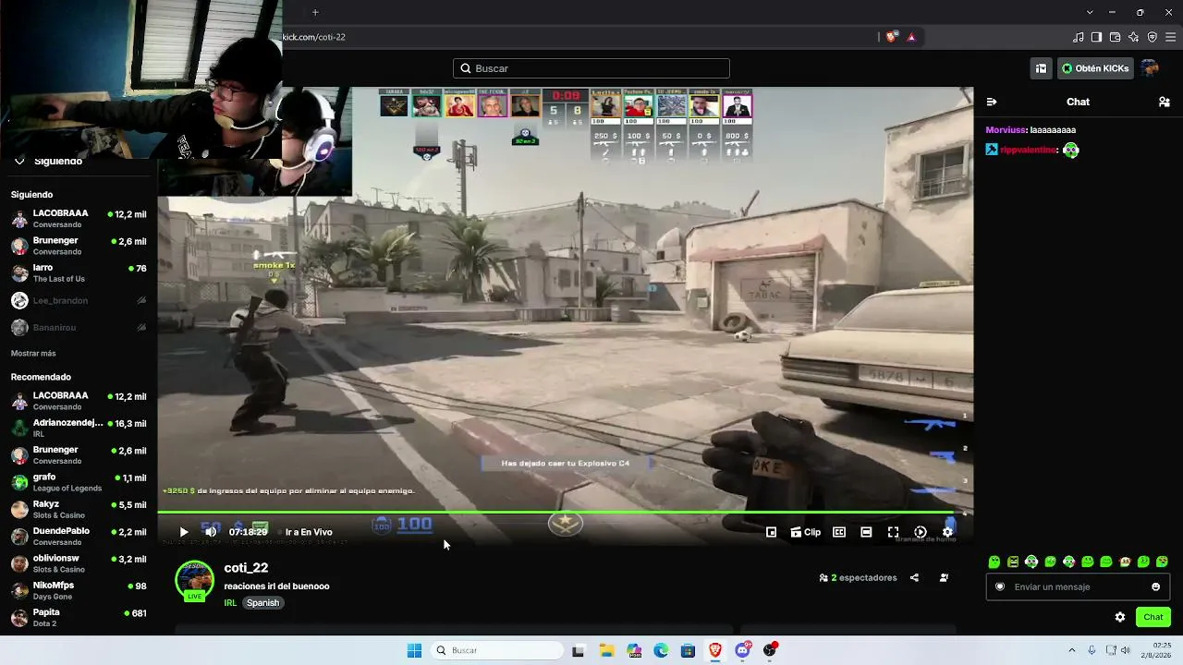
Task: Open the Brave hamburger main menu
Action: (1171, 37)
